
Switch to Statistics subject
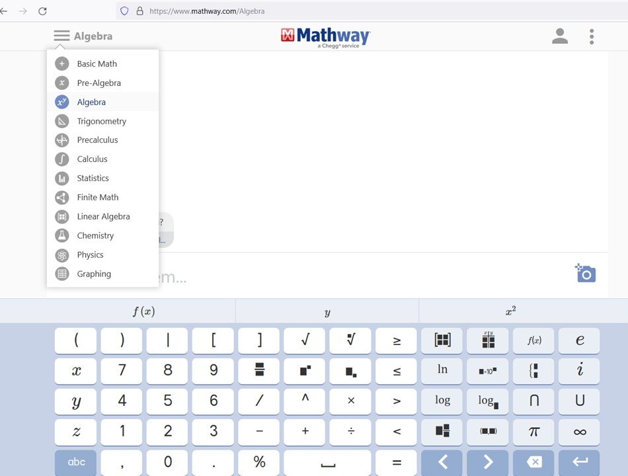[103, 178]
